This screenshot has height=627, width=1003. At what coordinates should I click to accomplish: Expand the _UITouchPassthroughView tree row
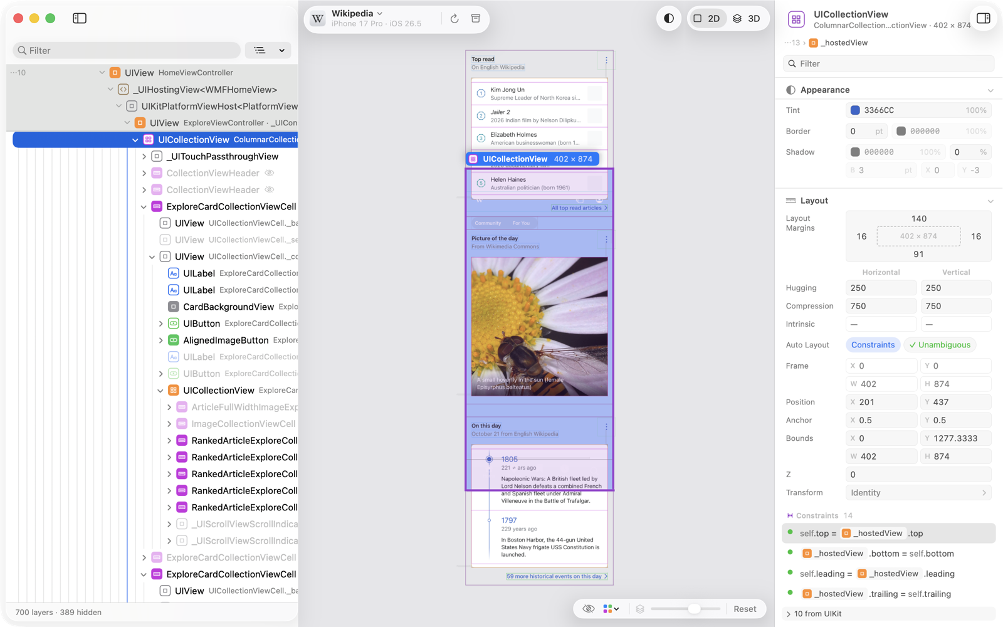tap(144, 157)
